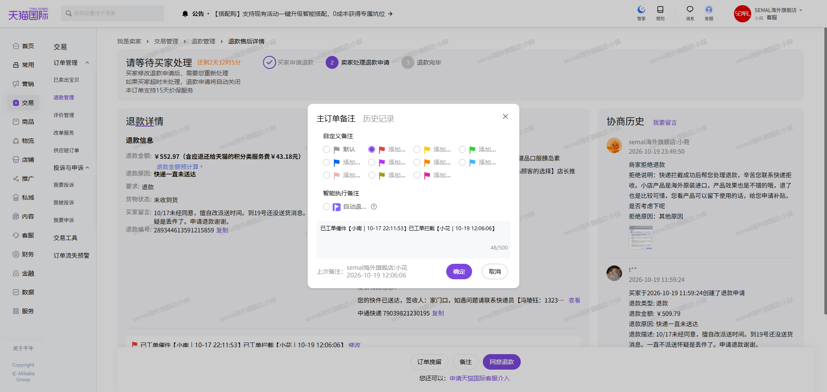Viewport: 827px width, 392px height.
Task: Click the orange flag icon
Action: [427, 162]
